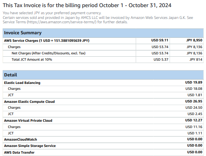Click the Total JCT Amount at 10% label

point(32,59)
